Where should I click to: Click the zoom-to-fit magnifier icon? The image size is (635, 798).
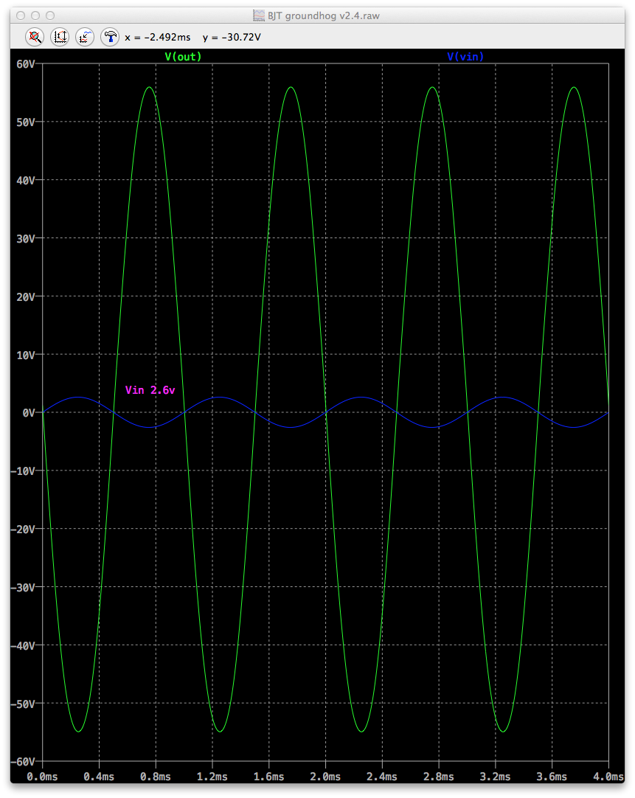click(x=35, y=37)
